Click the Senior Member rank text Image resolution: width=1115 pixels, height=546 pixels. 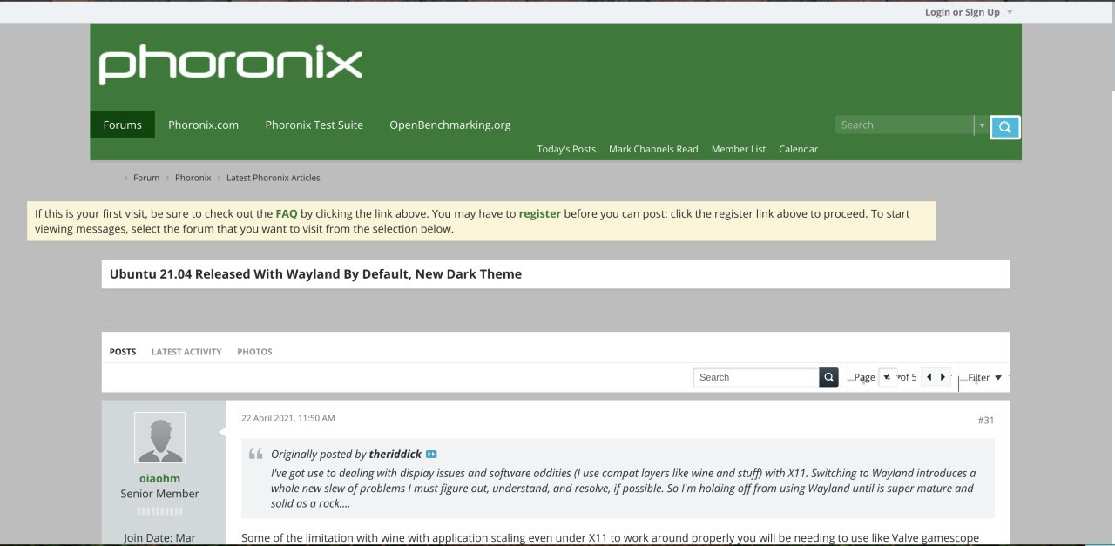[x=159, y=494]
